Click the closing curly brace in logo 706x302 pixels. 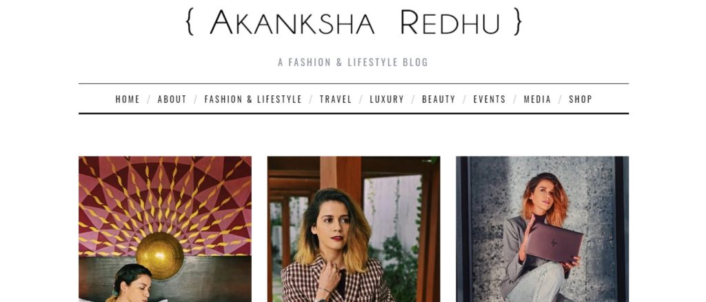pos(518,21)
